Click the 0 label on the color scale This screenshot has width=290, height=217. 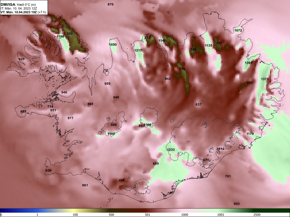tap(1, 215)
